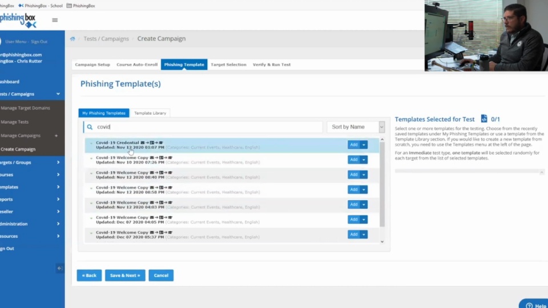Screen dimensions: 548x308
Task: Add the Covid-19 Credential template
Action: tap(354, 144)
